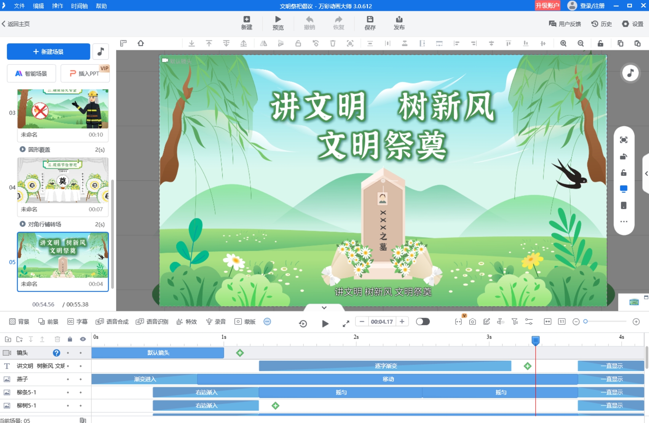Image resolution: width=649 pixels, height=423 pixels.
Task: Undo with the 撤销 button
Action: [310, 23]
